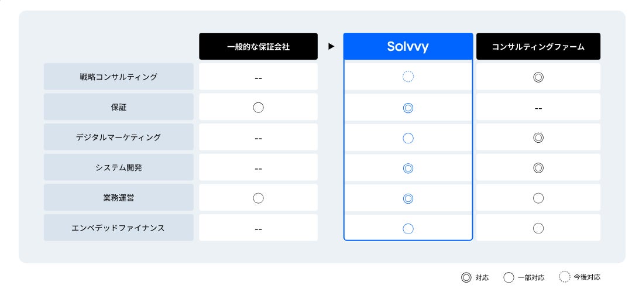Select the 戦略コンサルティング row label

click(119, 77)
